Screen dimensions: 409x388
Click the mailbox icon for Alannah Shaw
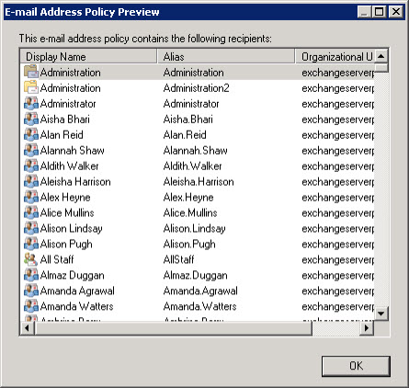[31, 150]
